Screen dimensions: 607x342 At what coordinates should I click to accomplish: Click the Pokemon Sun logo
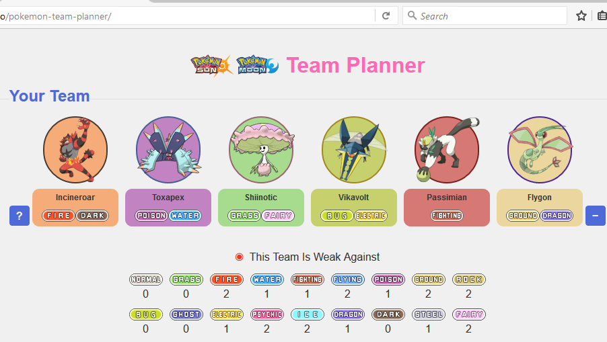(x=212, y=65)
